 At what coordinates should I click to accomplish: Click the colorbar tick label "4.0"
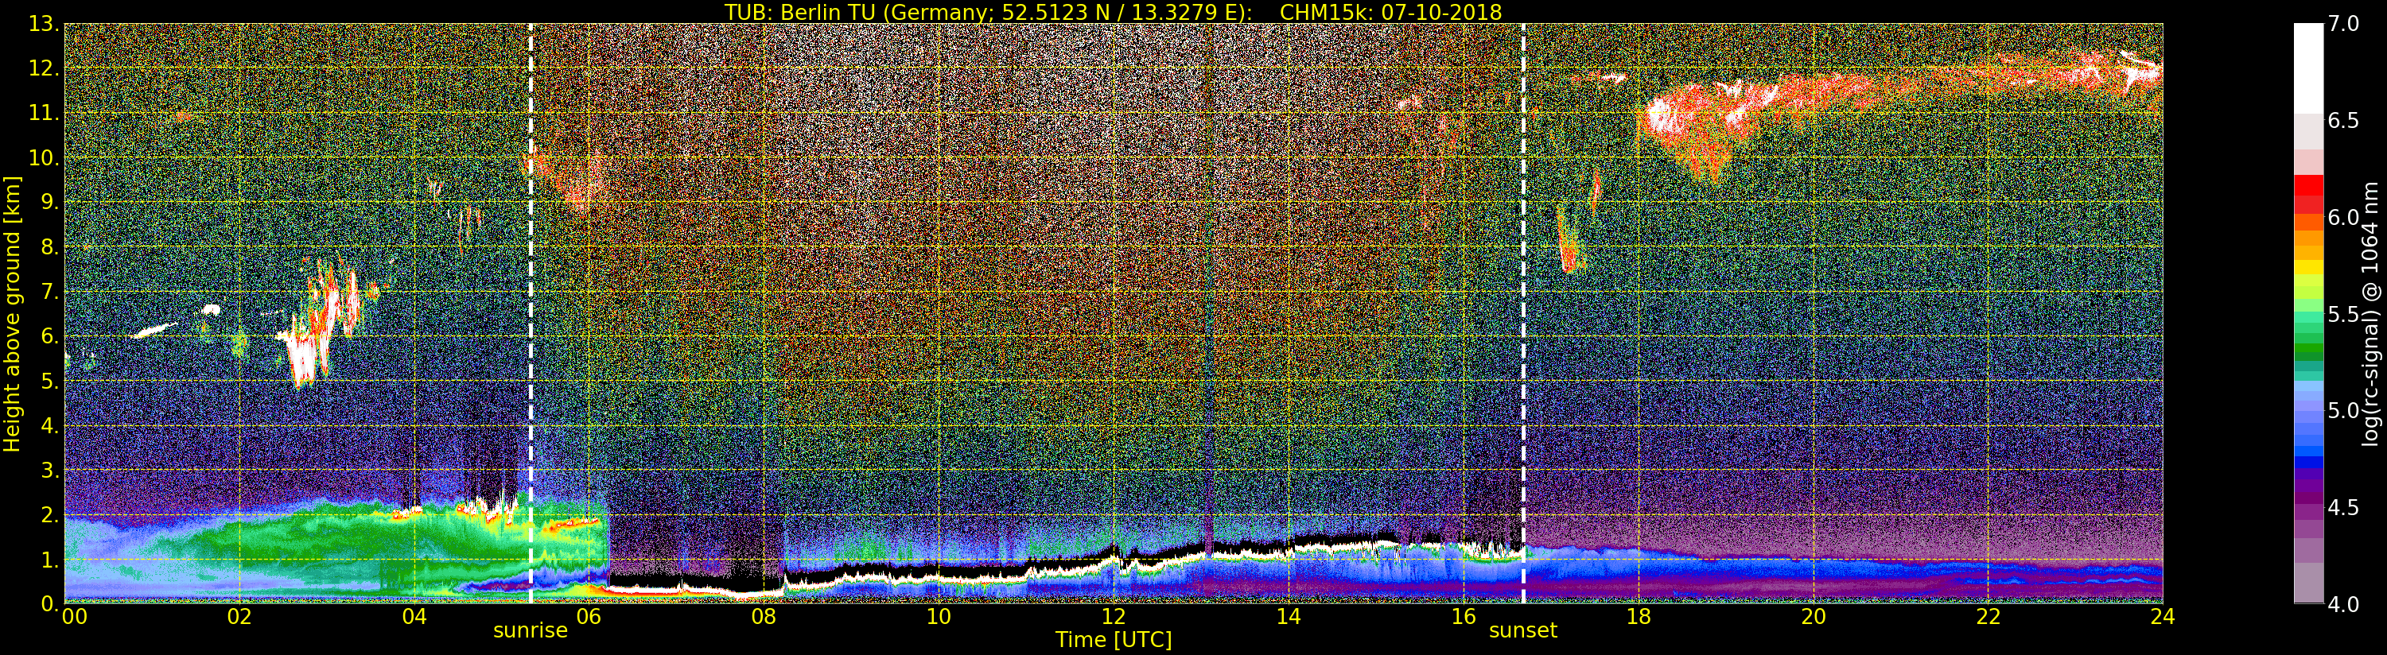[x=2343, y=604]
